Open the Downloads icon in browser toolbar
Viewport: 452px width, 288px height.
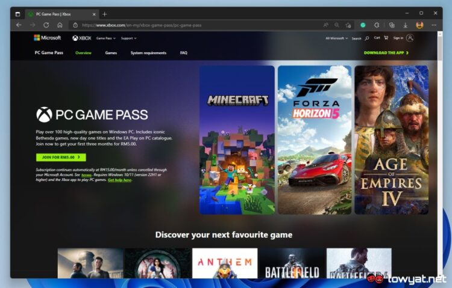pyautogui.click(x=406, y=25)
